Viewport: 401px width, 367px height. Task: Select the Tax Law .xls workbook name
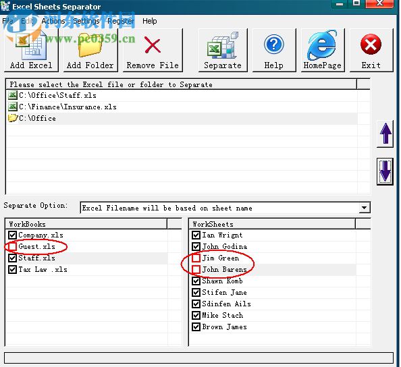43,270
